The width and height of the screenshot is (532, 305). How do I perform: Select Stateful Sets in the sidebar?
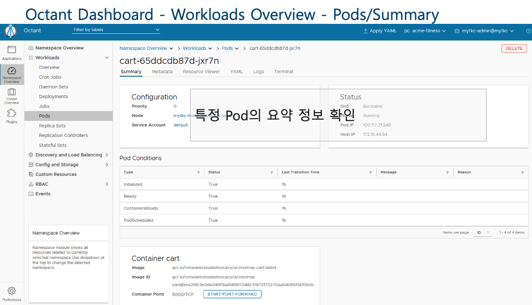click(x=53, y=145)
